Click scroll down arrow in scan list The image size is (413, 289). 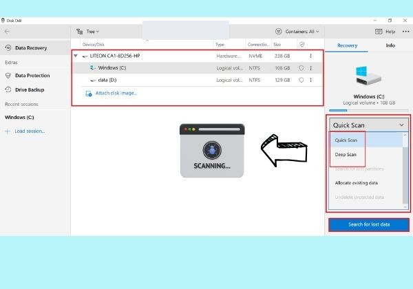pyautogui.click(x=405, y=207)
